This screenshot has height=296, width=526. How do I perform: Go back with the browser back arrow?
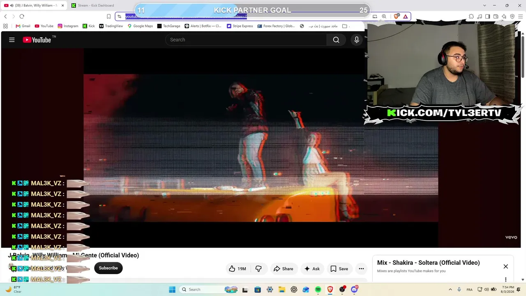(x=5, y=16)
